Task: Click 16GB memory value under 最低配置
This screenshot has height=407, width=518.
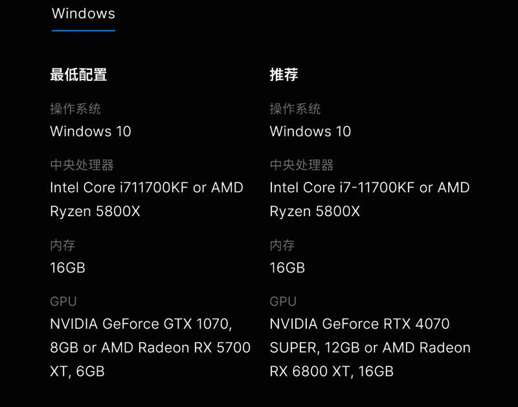Action: [x=67, y=267]
